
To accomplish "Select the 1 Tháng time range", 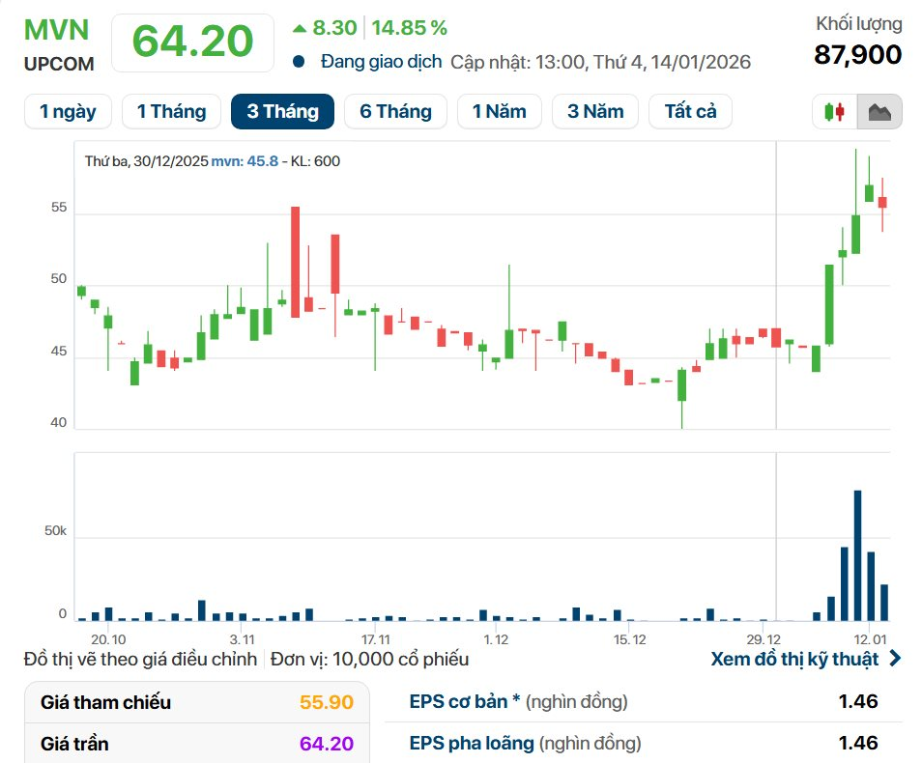I will point(171,112).
